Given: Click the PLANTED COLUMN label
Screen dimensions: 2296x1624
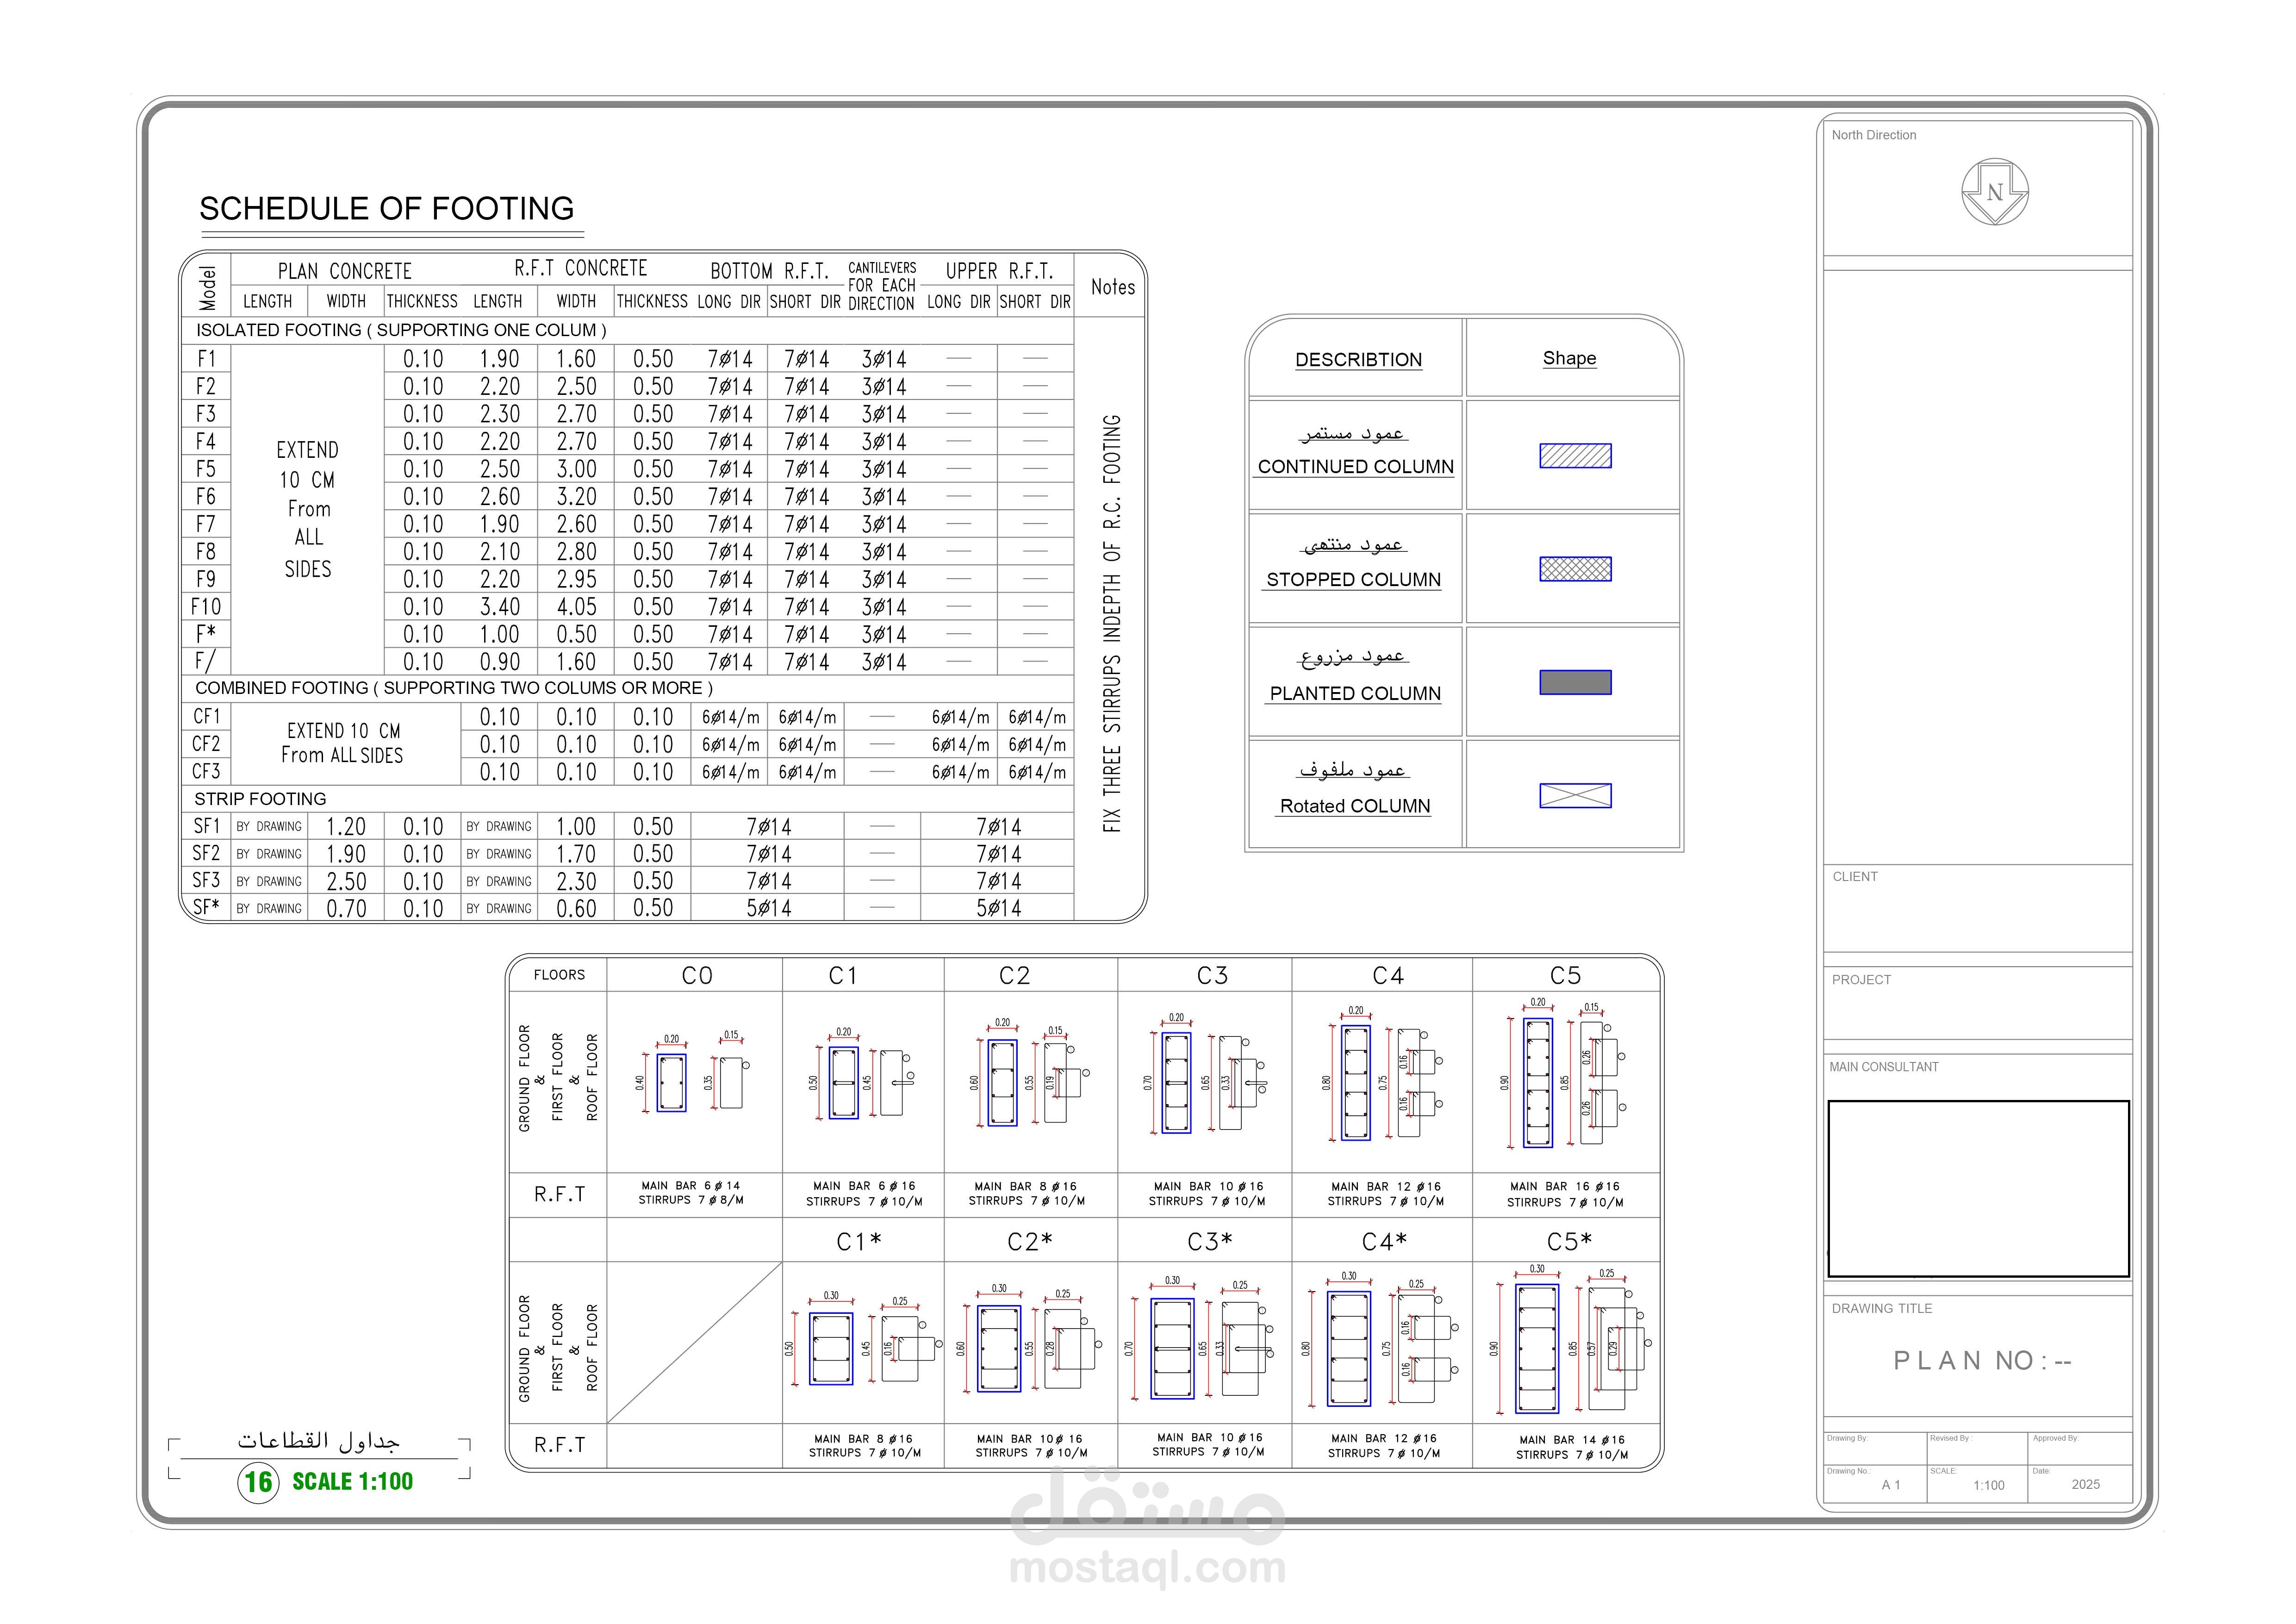Looking at the screenshot, I should (1355, 693).
